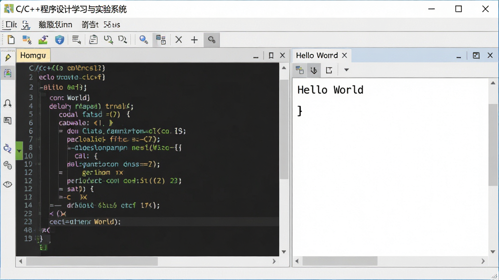This screenshot has height=280, width=499.
Task: Toggle the highlighted key-search toolbar icon
Action: [x=211, y=40]
